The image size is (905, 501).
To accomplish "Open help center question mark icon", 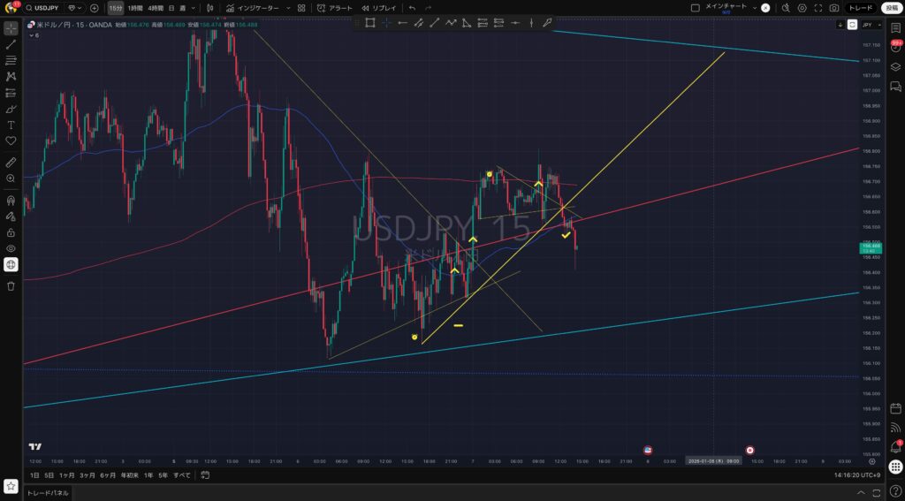I will [x=896, y=490].
